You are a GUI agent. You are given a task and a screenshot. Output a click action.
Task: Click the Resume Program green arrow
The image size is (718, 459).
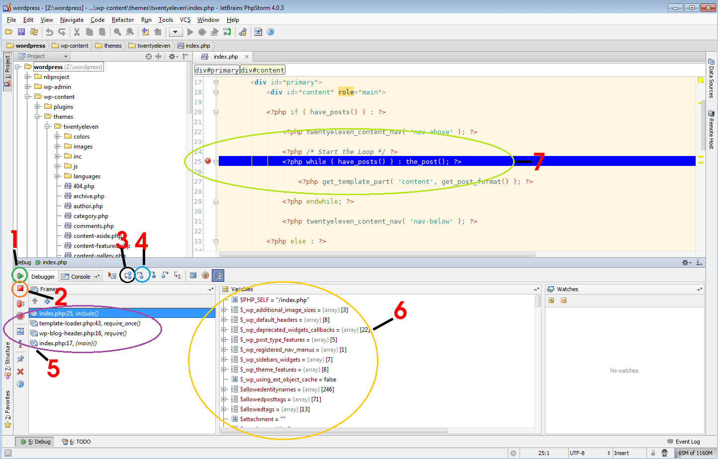(x=20, y=275)
